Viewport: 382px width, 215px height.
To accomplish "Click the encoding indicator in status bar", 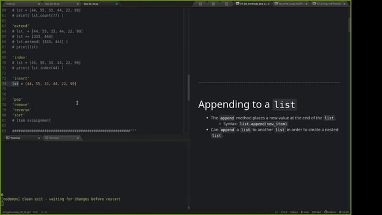I will click(x=284, y=212).
